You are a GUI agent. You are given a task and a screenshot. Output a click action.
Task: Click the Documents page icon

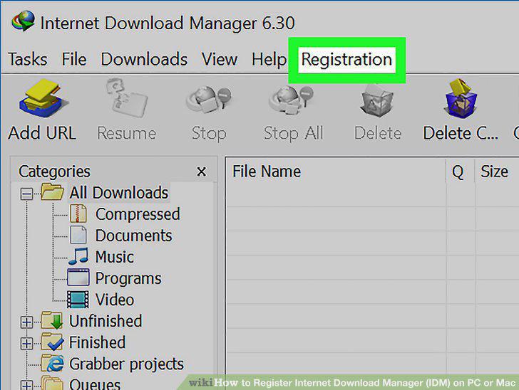point(78,235)
